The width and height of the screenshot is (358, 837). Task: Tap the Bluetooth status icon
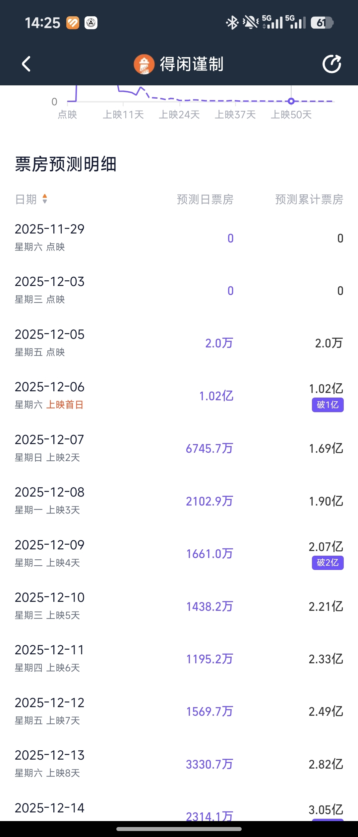[232, 23]
